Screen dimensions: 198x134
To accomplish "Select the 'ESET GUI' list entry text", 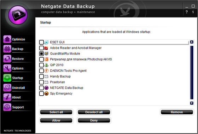I will (57, 42).
